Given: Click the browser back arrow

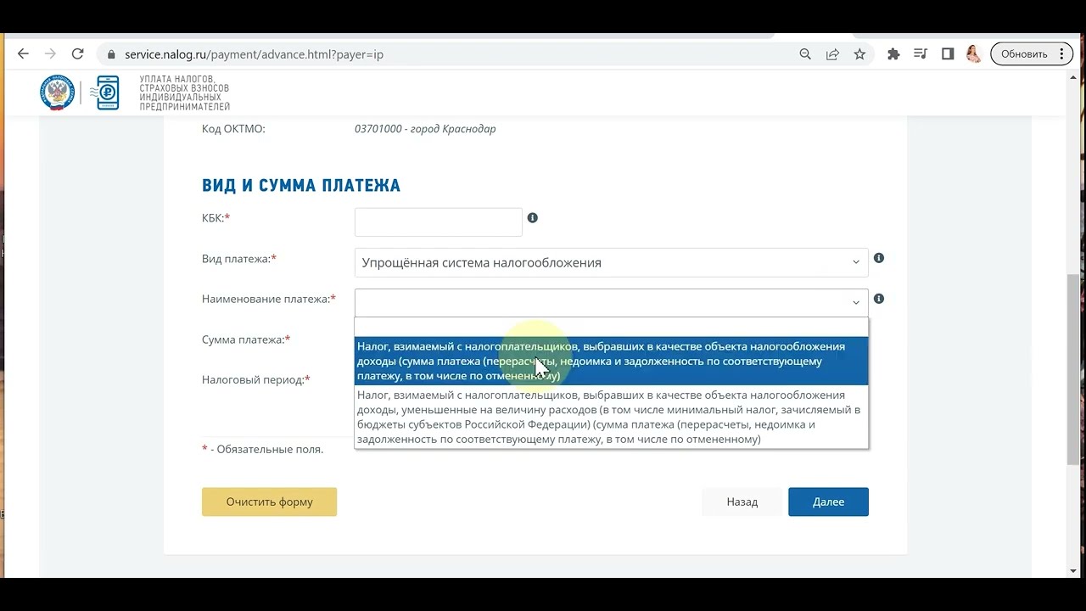Looking at the screenshot, I should click(23, 54).
